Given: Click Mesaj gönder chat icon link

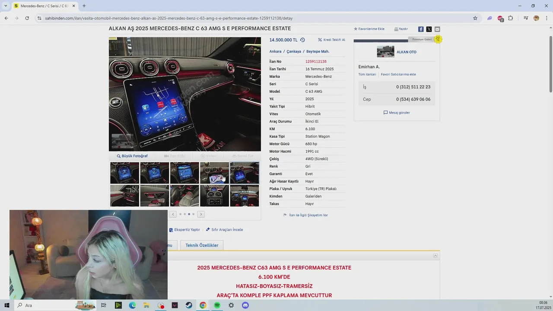Looking at the screenshot, I should pos(397,113).
